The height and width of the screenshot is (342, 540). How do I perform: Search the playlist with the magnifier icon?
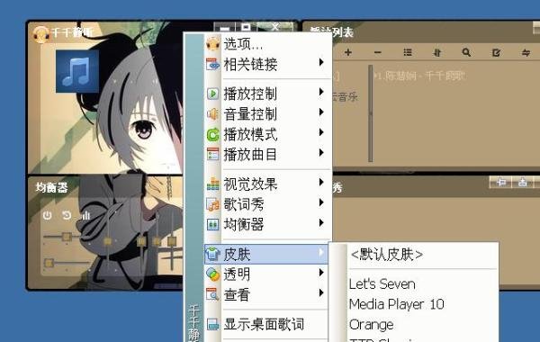466,52
